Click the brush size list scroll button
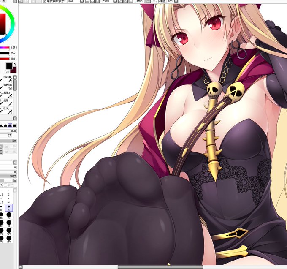Image resolution: width=287 pixels, height=269 pixels. point(15,190)
